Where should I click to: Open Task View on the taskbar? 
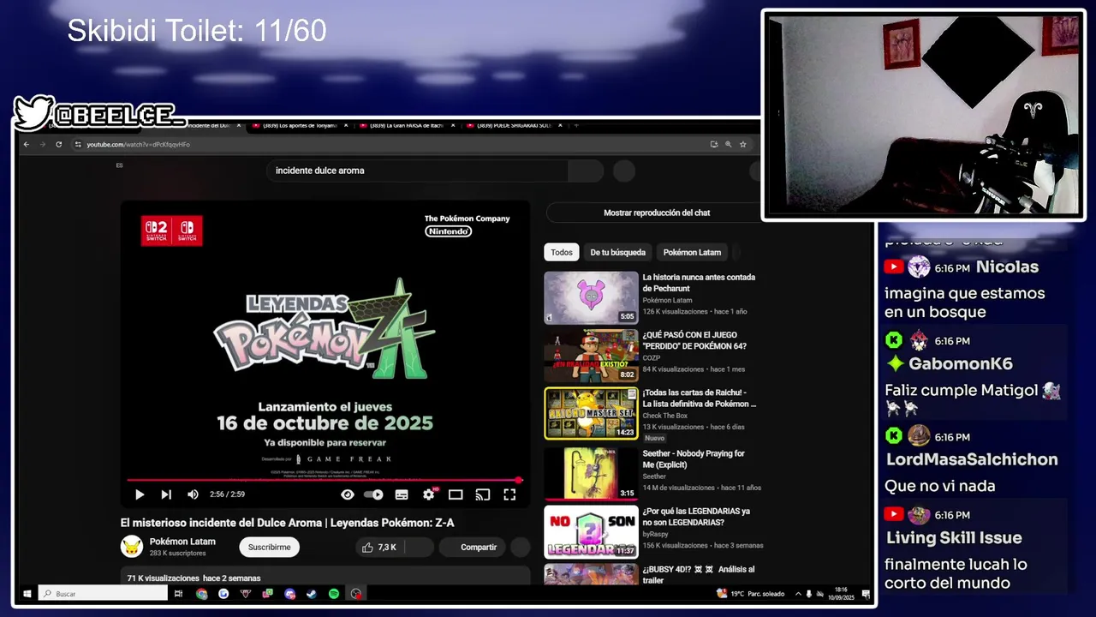[179, 593]
